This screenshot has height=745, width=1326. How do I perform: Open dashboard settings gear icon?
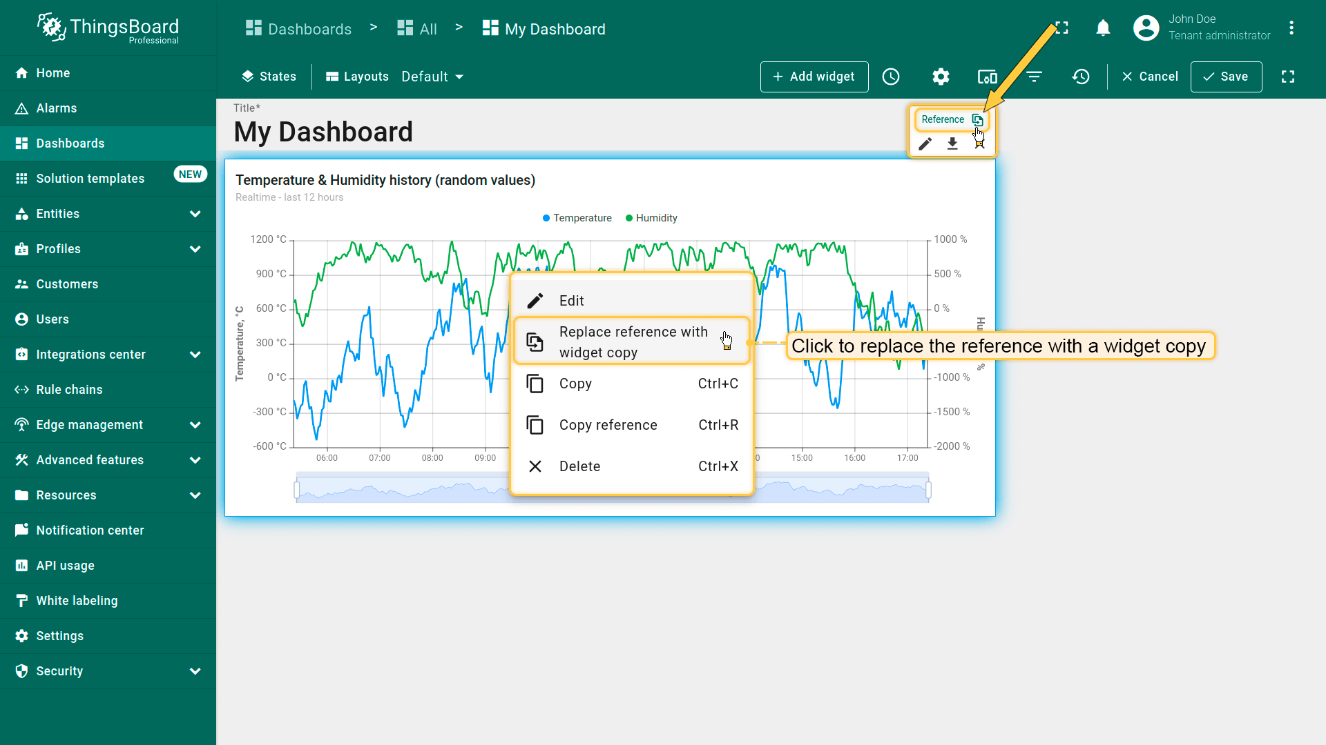pyautogui.click(x=941, y=77)
